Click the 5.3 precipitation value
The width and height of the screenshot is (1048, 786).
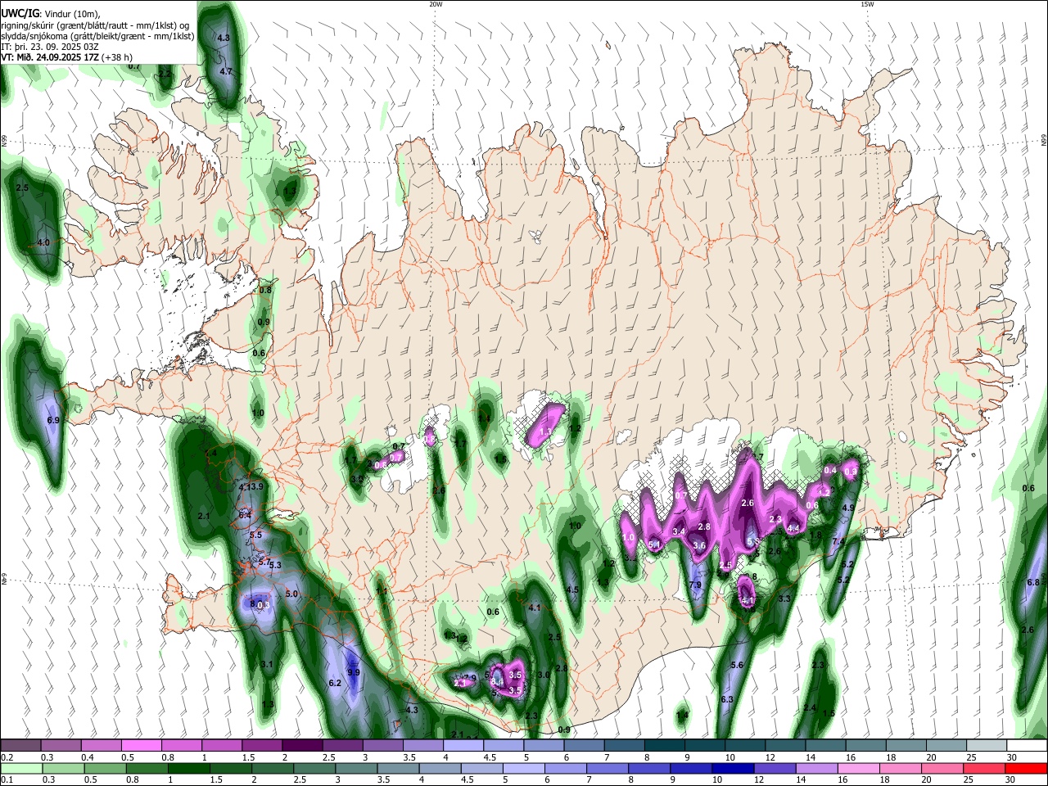click(275, 565)
